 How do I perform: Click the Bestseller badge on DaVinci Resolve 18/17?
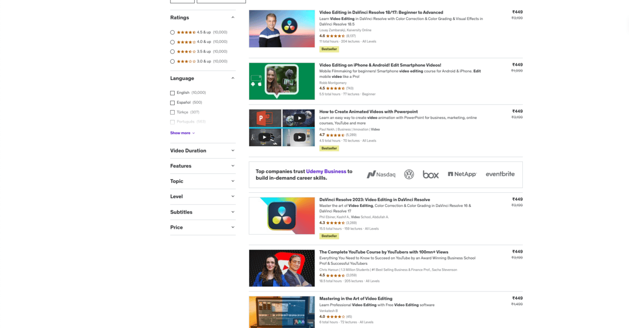point(329,49)
